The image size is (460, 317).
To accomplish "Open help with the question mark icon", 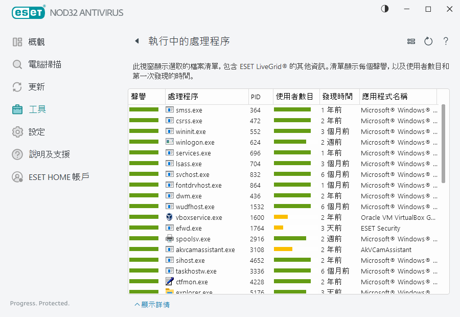I will click(x=446, y=41).
